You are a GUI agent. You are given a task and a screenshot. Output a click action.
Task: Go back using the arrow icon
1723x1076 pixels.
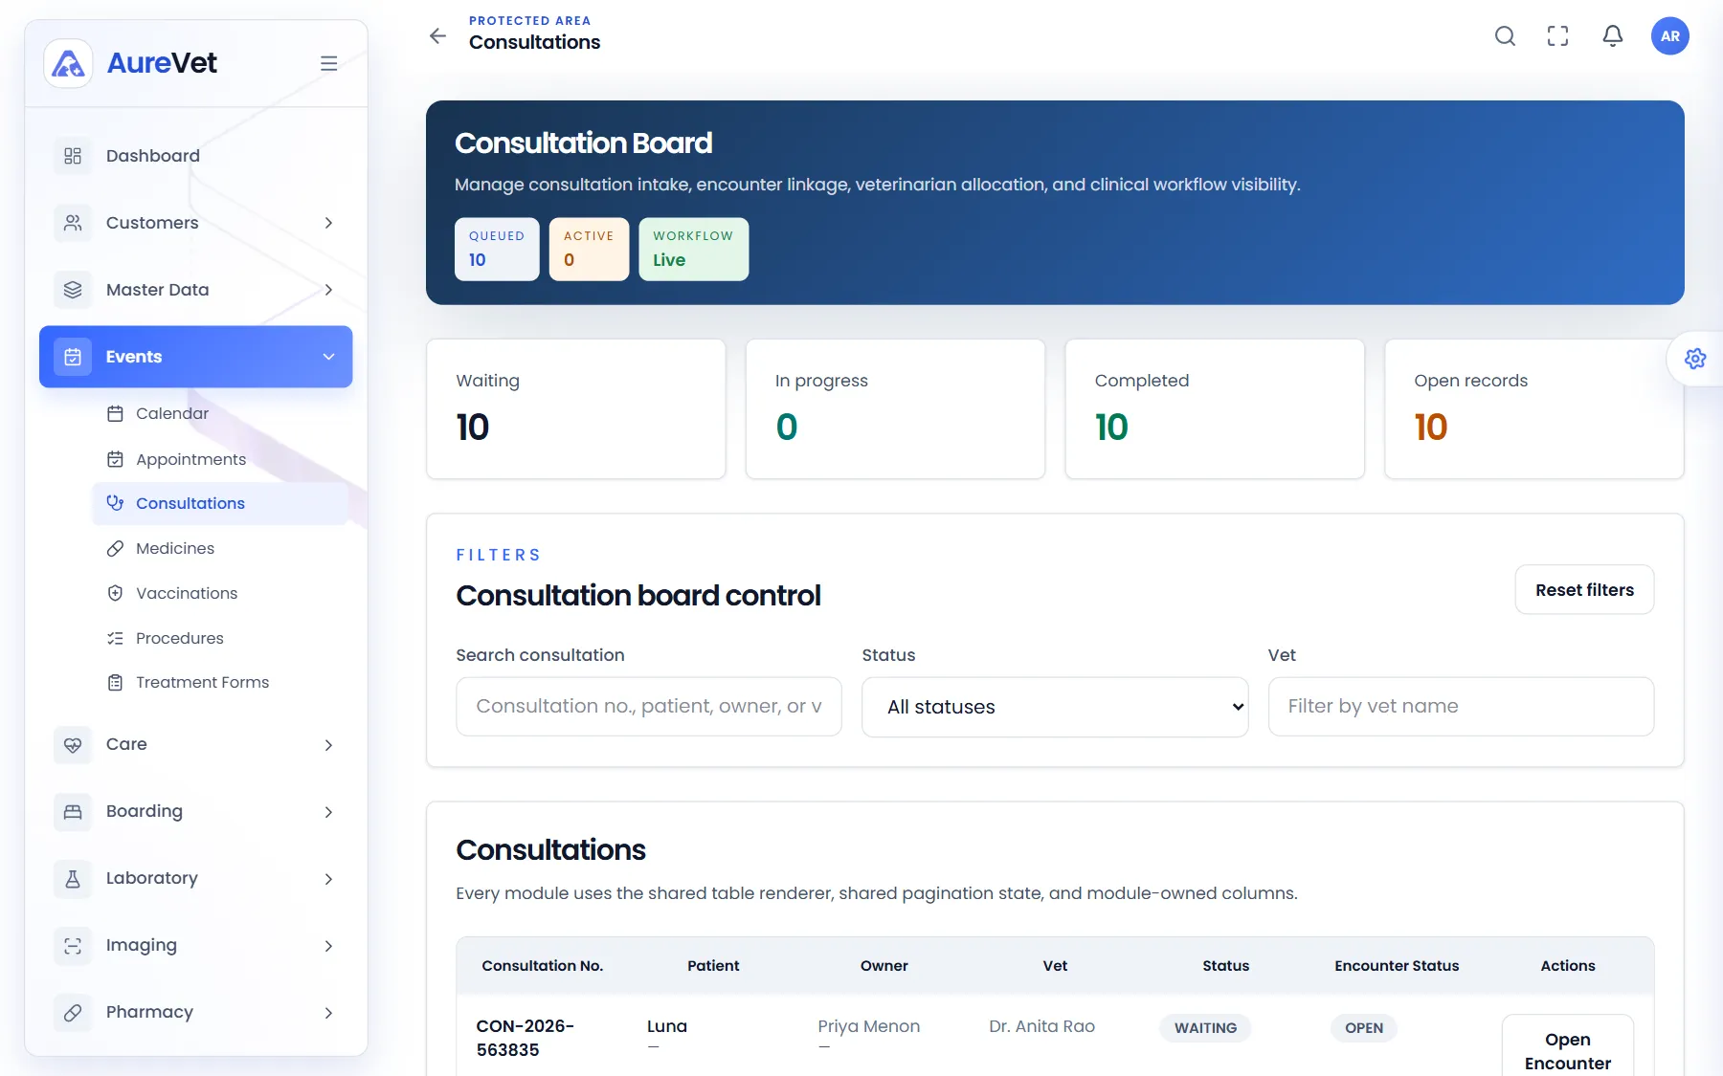(x=437, y=36)
